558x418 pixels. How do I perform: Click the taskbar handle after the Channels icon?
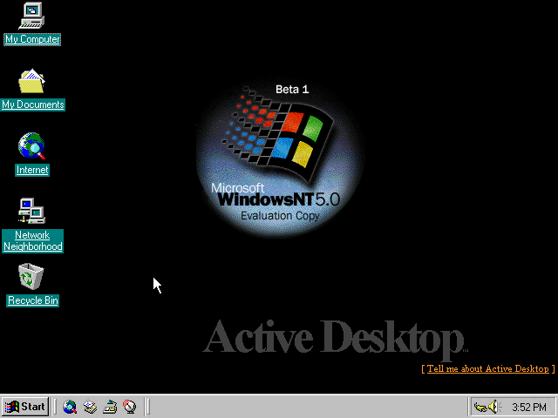147,407
